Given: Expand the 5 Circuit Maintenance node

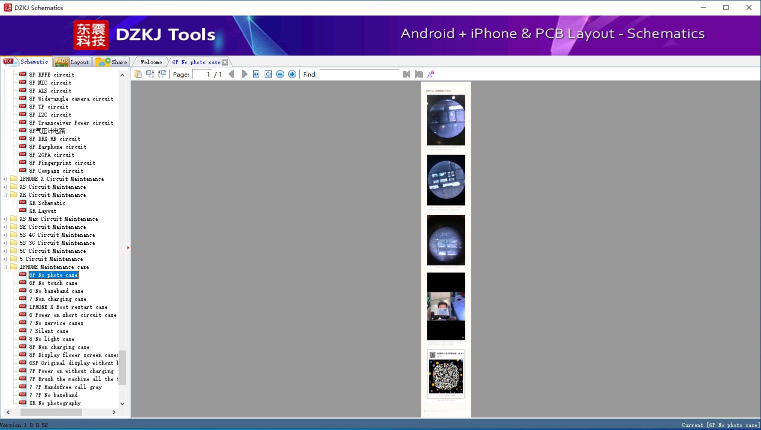Looking at the screenshot, I should (6, 259).
